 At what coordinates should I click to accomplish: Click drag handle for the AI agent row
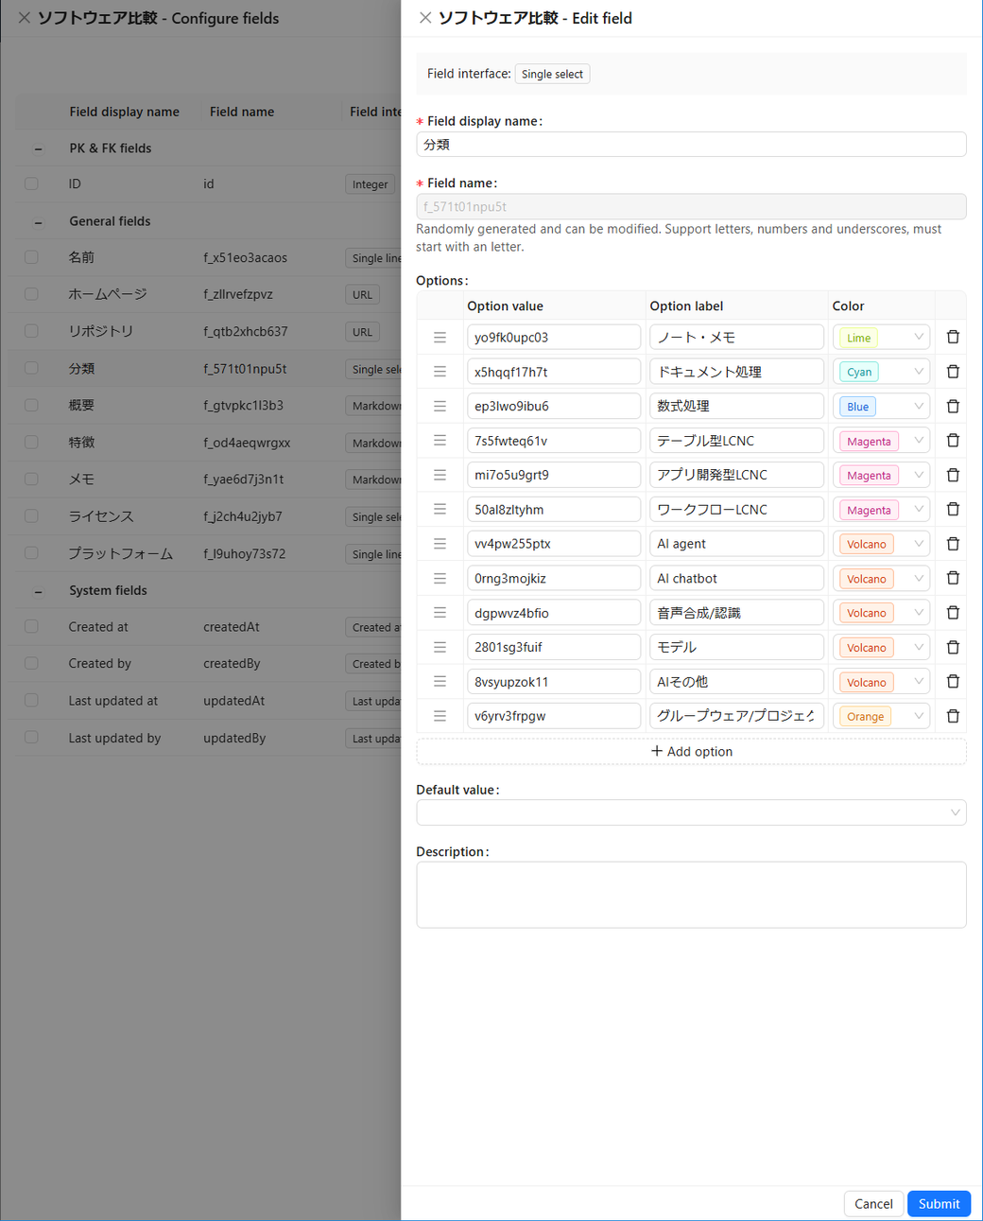point(440,544)
